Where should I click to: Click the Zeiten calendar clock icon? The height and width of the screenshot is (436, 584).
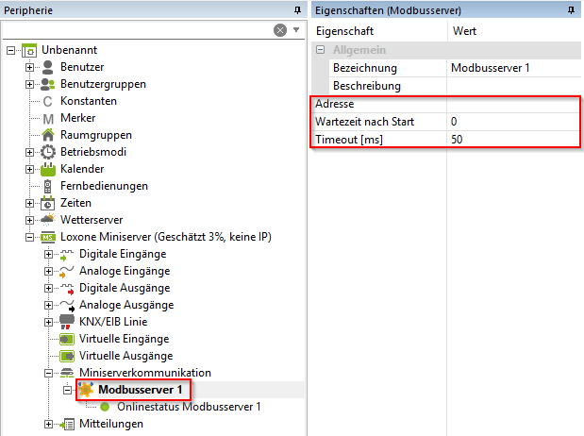point(48,203)
